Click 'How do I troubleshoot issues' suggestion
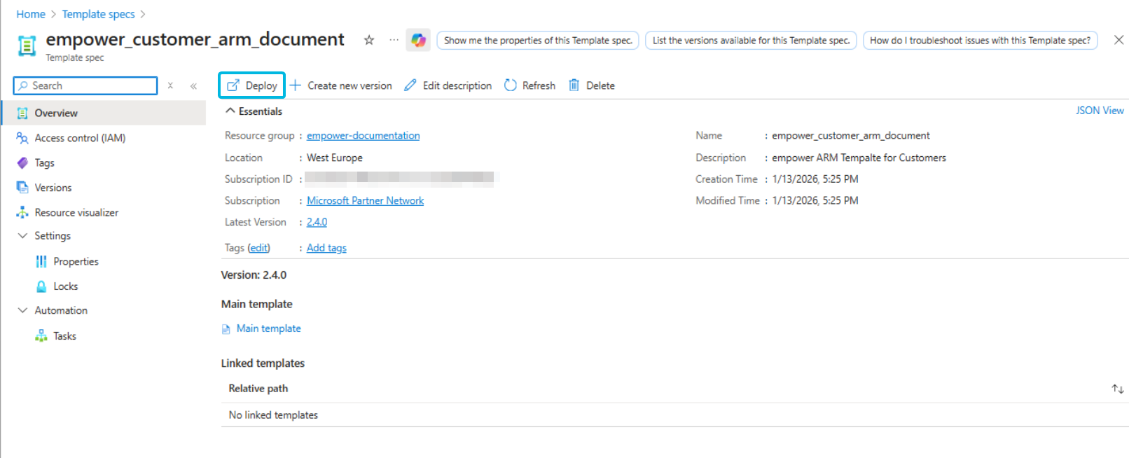This screenshot has width=1129, height=458. click(980, 41)
